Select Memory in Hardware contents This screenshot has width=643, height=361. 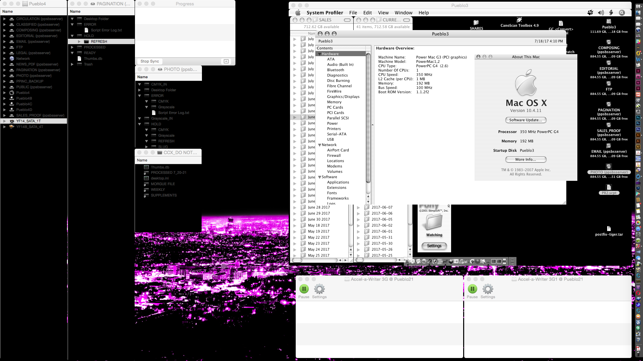click(334, 102)
